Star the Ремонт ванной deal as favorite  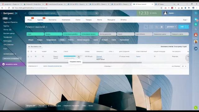tap(47, 27)
